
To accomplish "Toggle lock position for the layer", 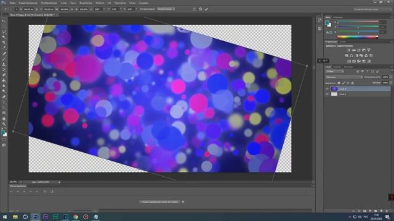I will (348, 83).
